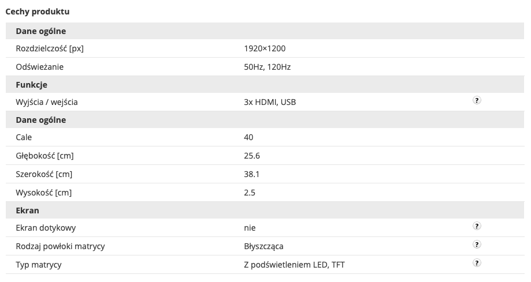Select the Funkcje section header
The height and width of the screenshot is (282, 531).
point(265,85)
